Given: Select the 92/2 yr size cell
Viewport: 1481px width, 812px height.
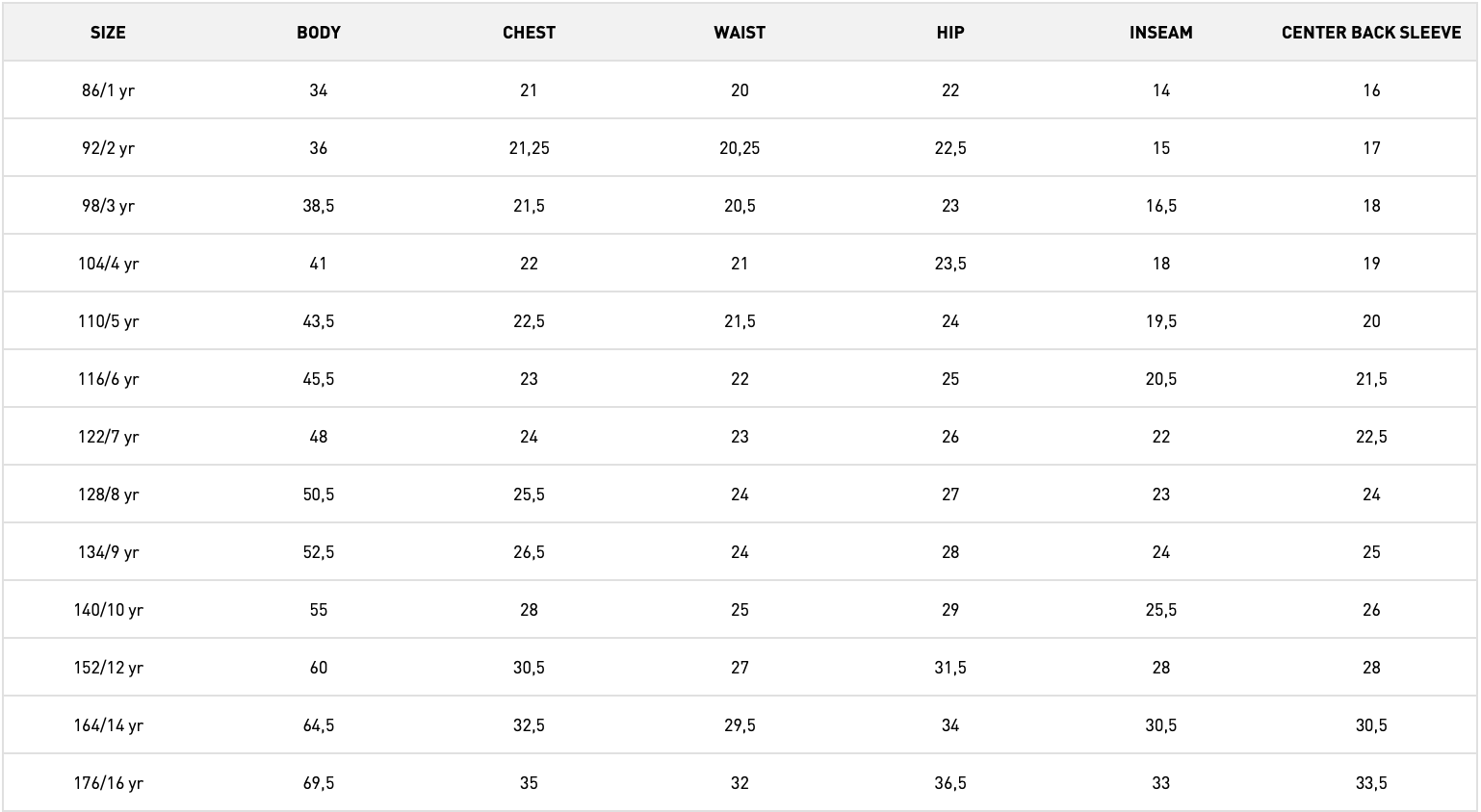Looking at the screenshot, I should (x=108, y=148).
